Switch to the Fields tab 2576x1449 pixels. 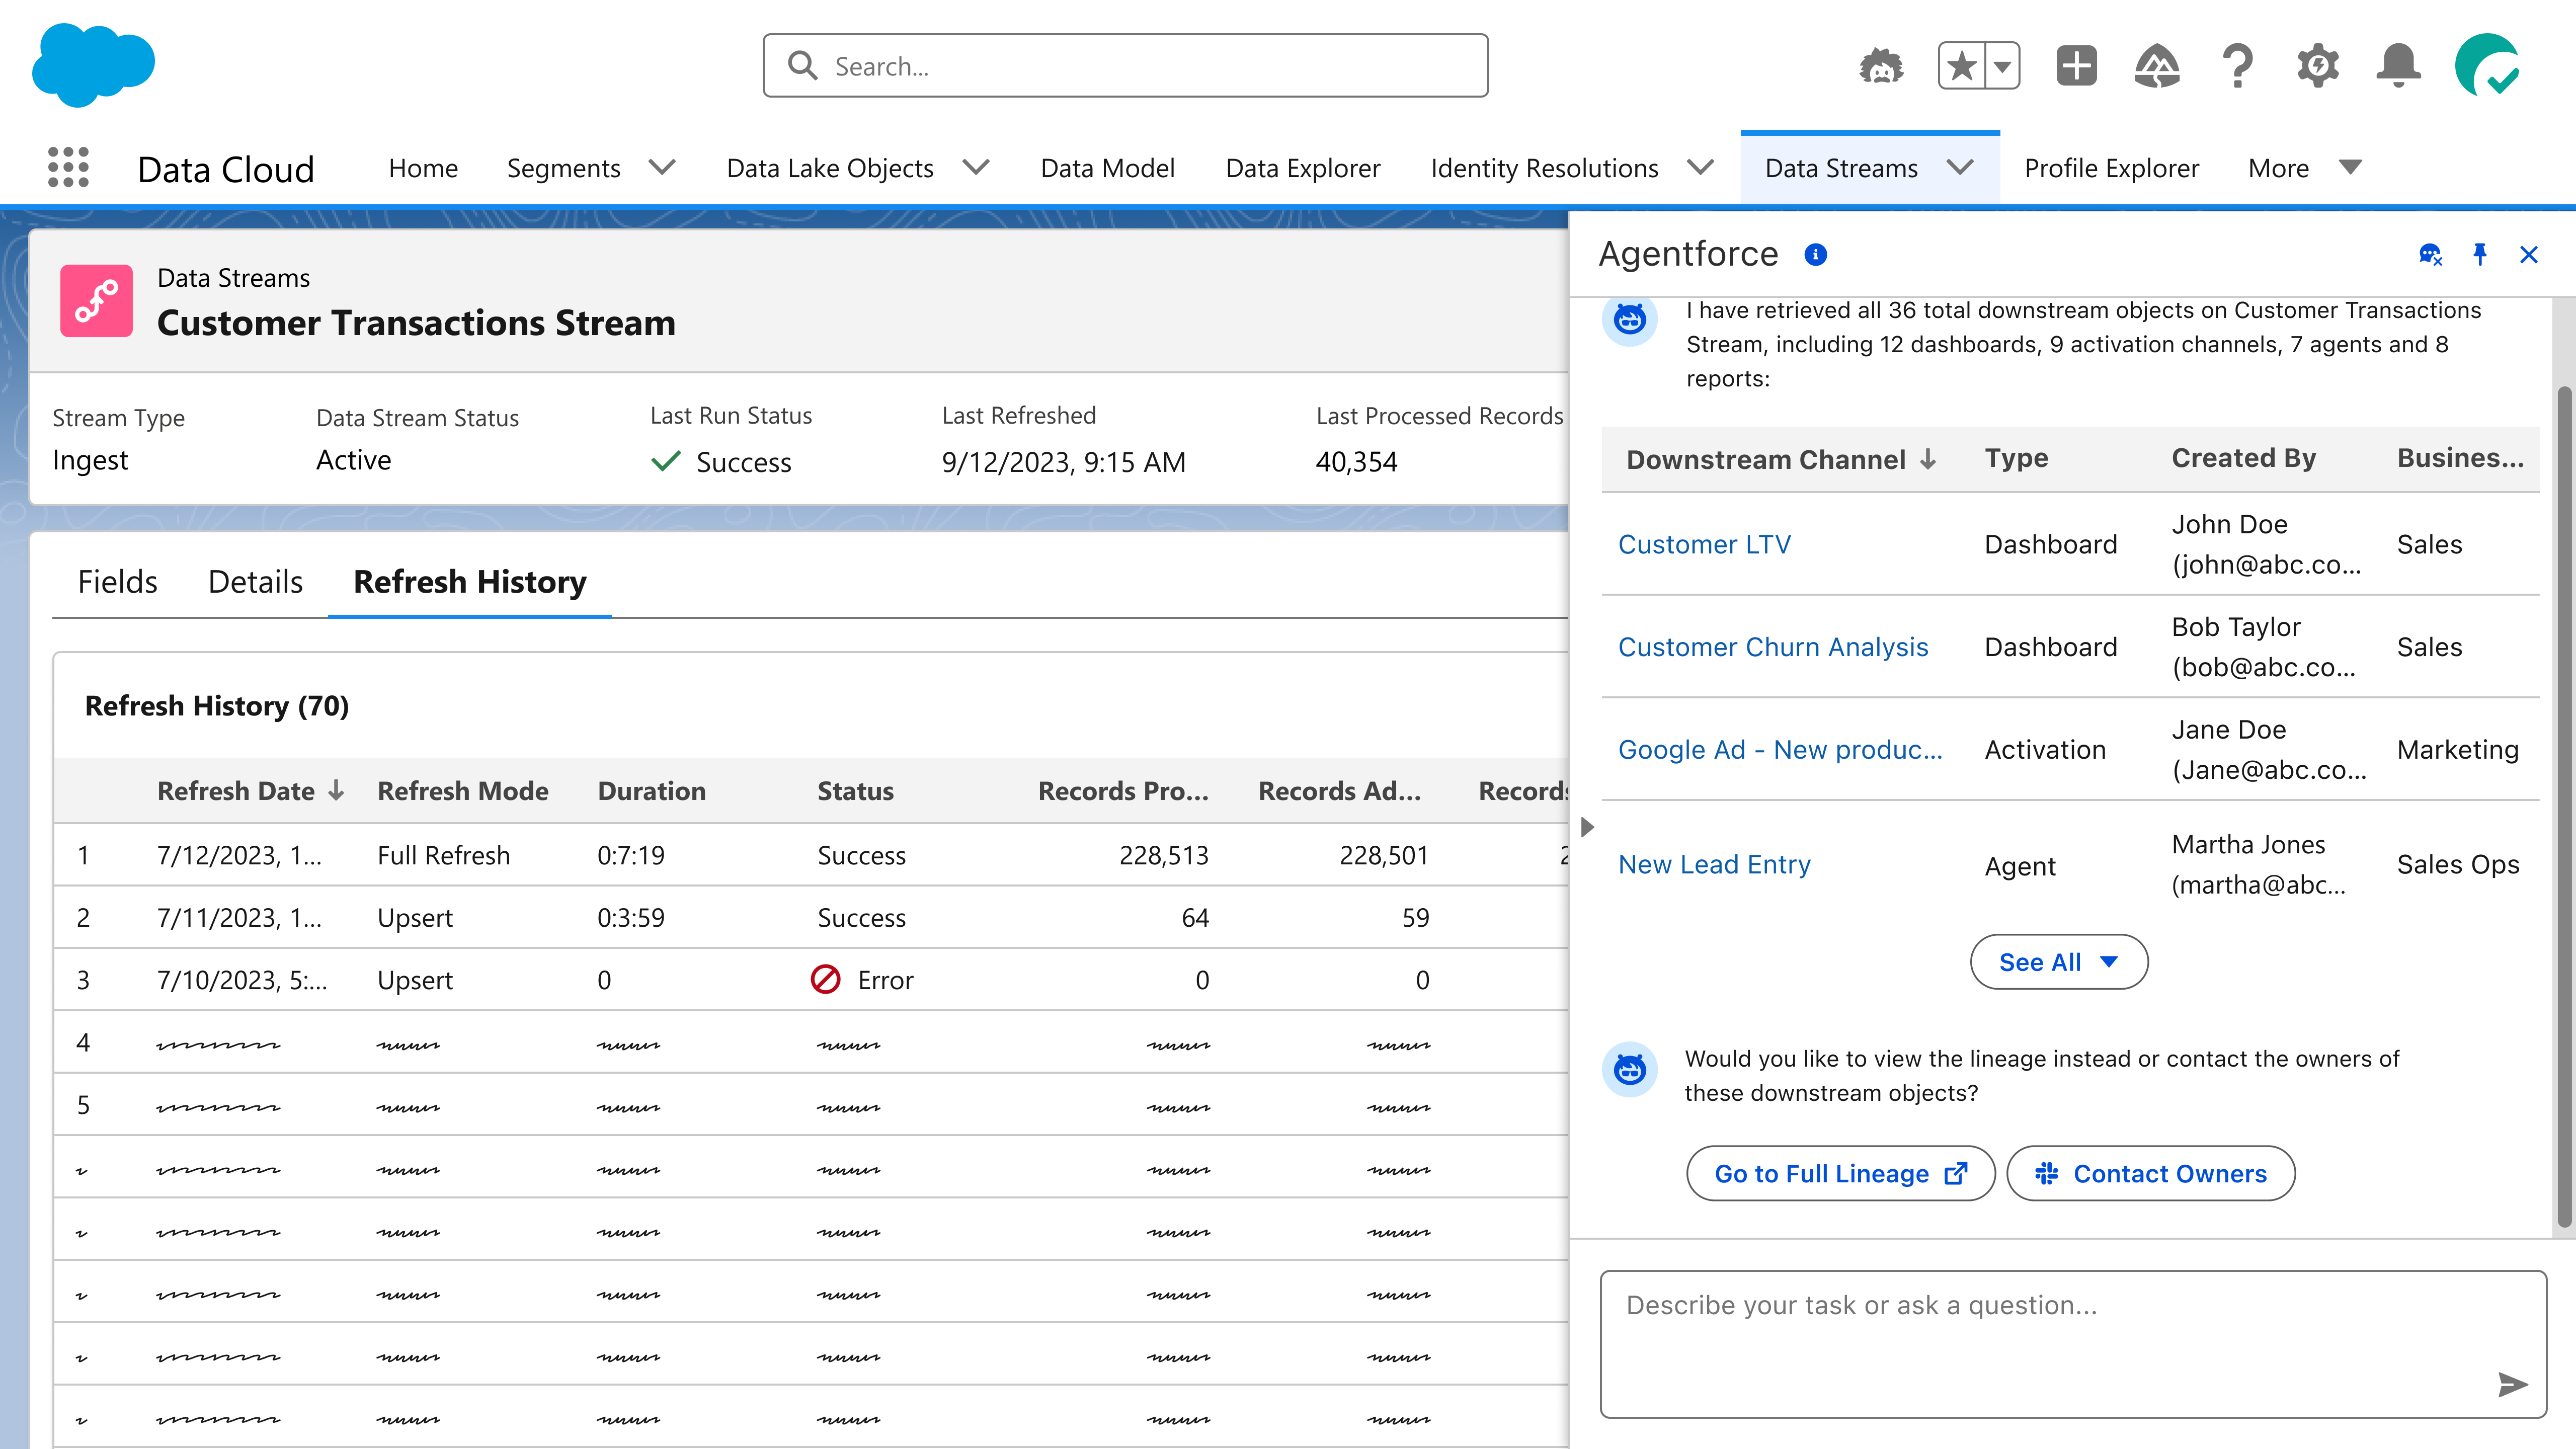pos(117,581)
